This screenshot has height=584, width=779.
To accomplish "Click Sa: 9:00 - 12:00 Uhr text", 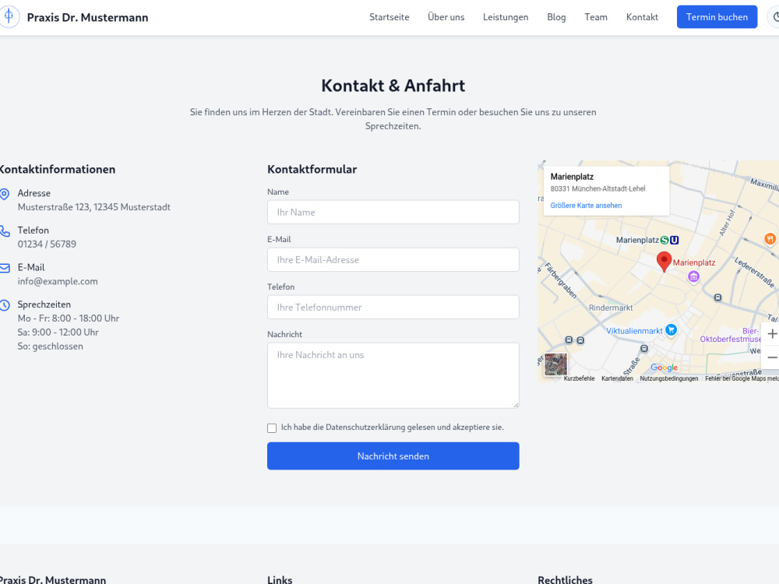I will click(x=58, y=332).
